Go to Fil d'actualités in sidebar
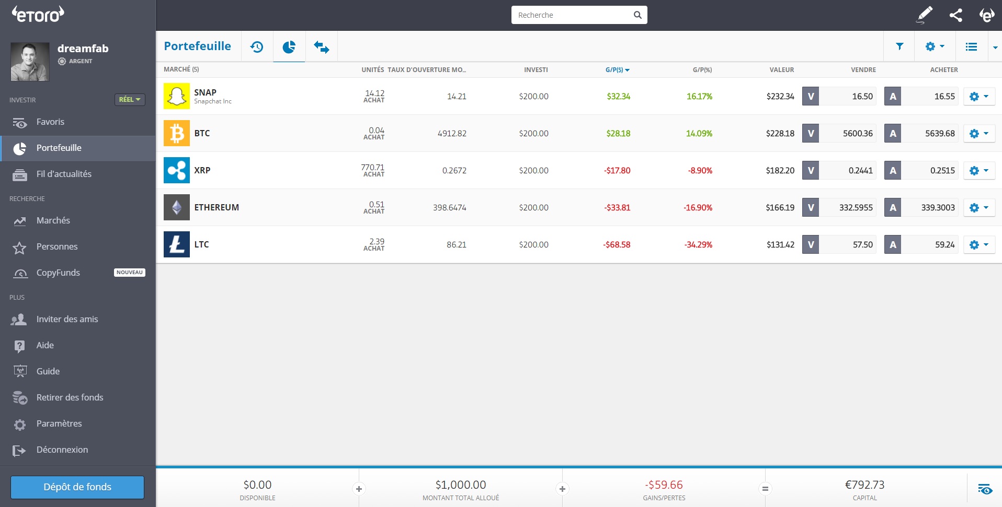This screenshot has width=1002, height=507. [x=64, y=174]
